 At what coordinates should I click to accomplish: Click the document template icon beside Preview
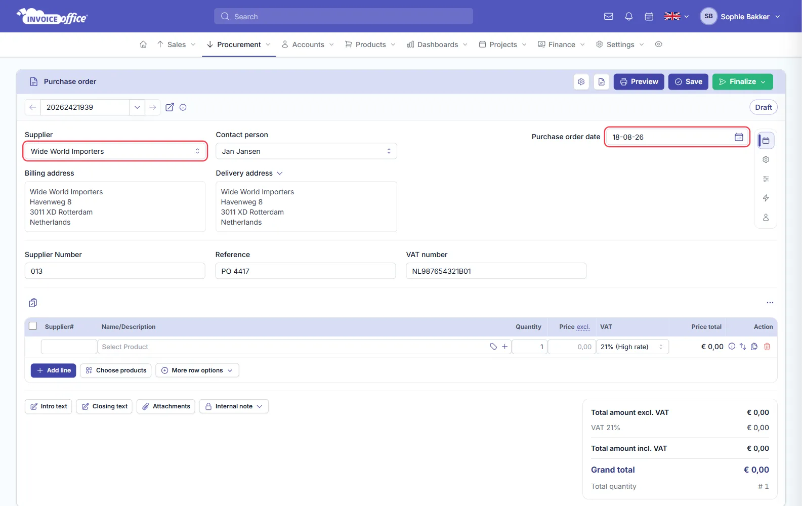[602, 82]
